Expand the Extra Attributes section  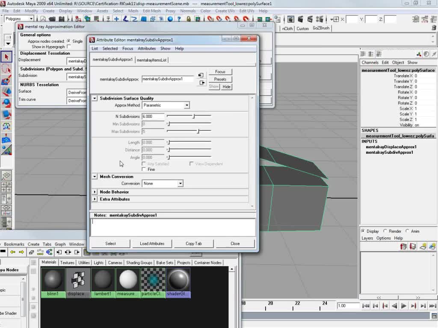tap(95, 199)
